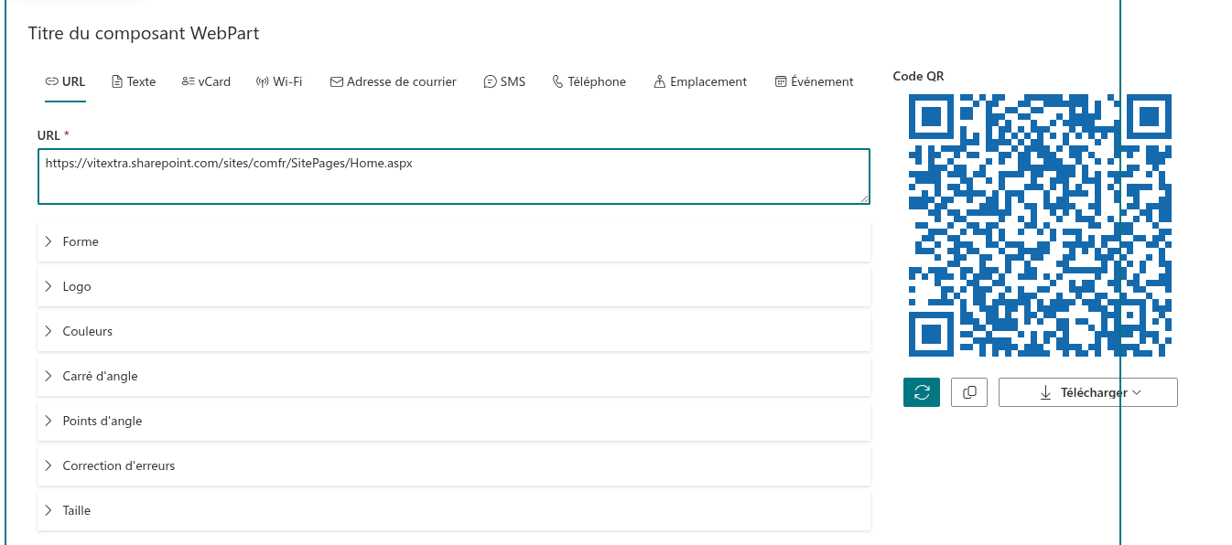
Task: Expand the Taille section
Action: [454, 510]
